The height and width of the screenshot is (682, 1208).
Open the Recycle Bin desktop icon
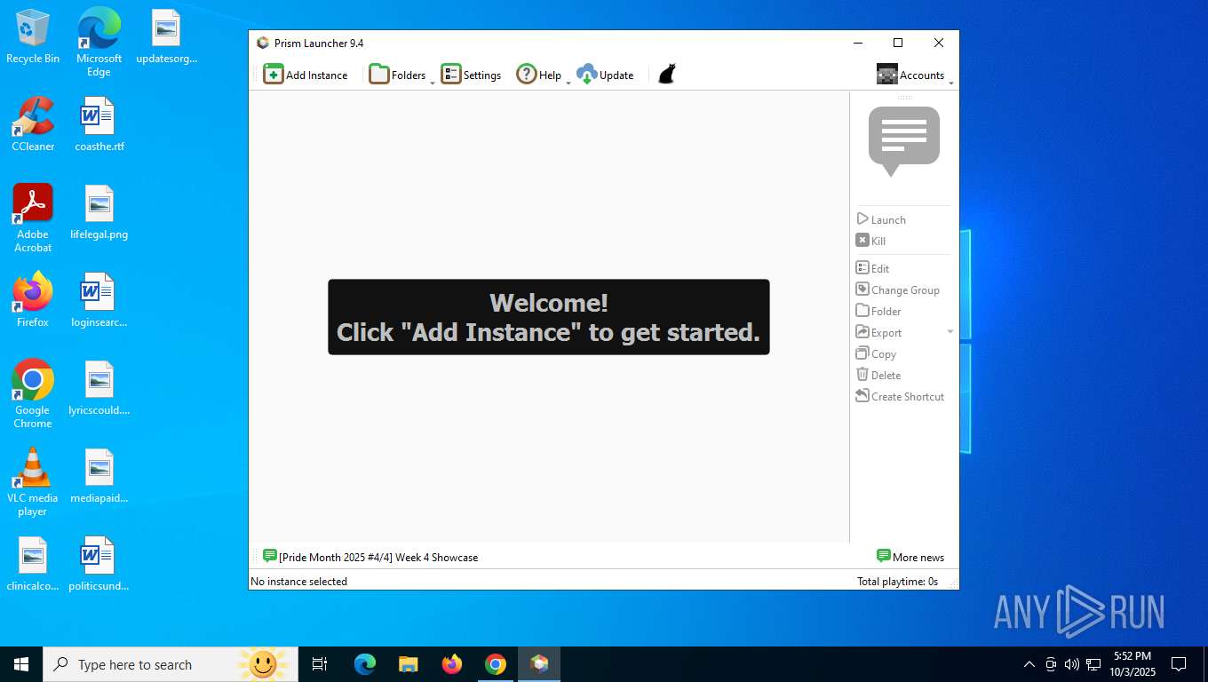pos(33,36)
